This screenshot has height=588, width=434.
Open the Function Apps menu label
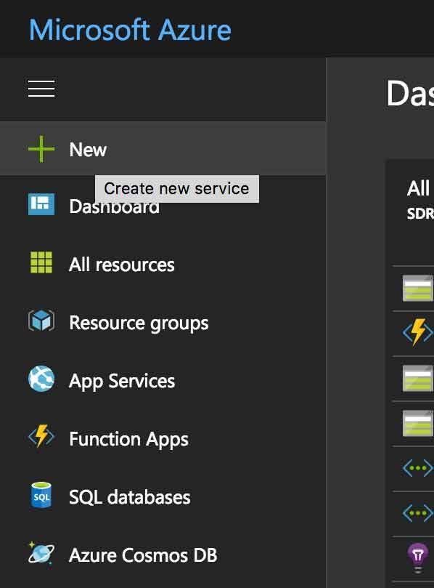(128, 440)
